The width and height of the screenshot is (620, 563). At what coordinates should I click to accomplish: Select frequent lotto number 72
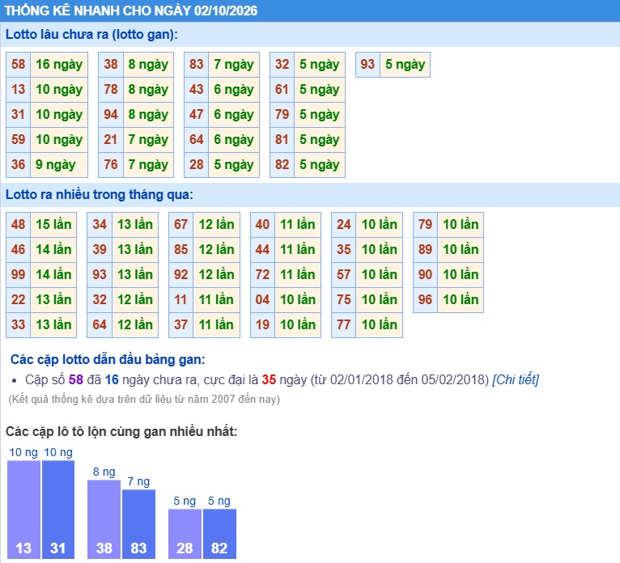click(x=262, y=274)
